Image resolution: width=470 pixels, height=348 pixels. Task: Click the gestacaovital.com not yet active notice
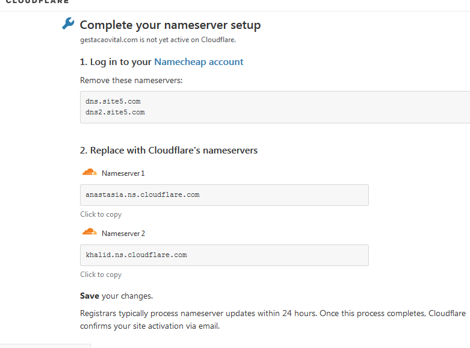tap(158, 40)
